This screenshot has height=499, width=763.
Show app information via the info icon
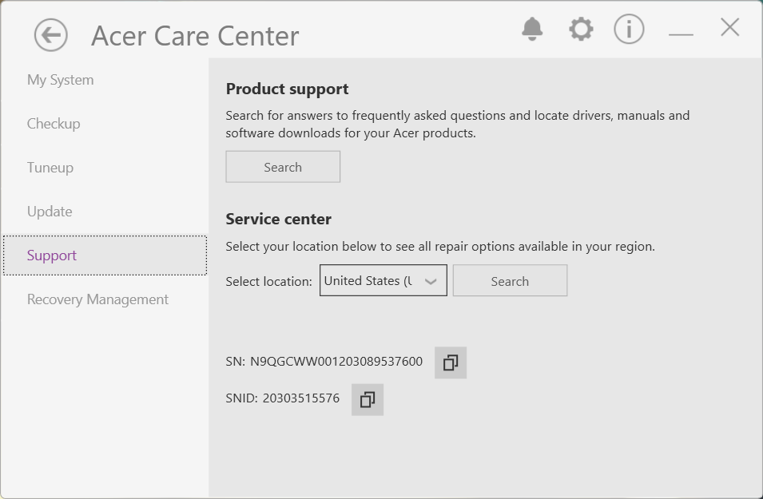click(x=629, y=30)
